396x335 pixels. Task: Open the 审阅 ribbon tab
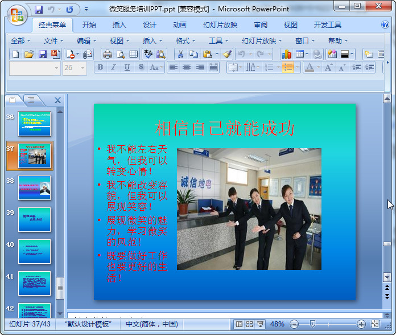point(261,24)
